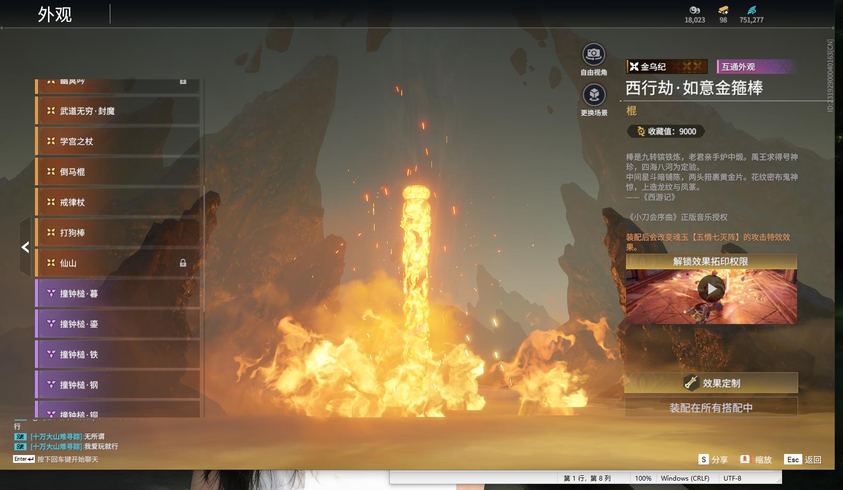Choose the 倒马棍 skin
Image resolution: width=843 pixels, height=490 pixels.
click(118, 172)
